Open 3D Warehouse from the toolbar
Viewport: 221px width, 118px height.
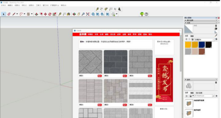93,14
